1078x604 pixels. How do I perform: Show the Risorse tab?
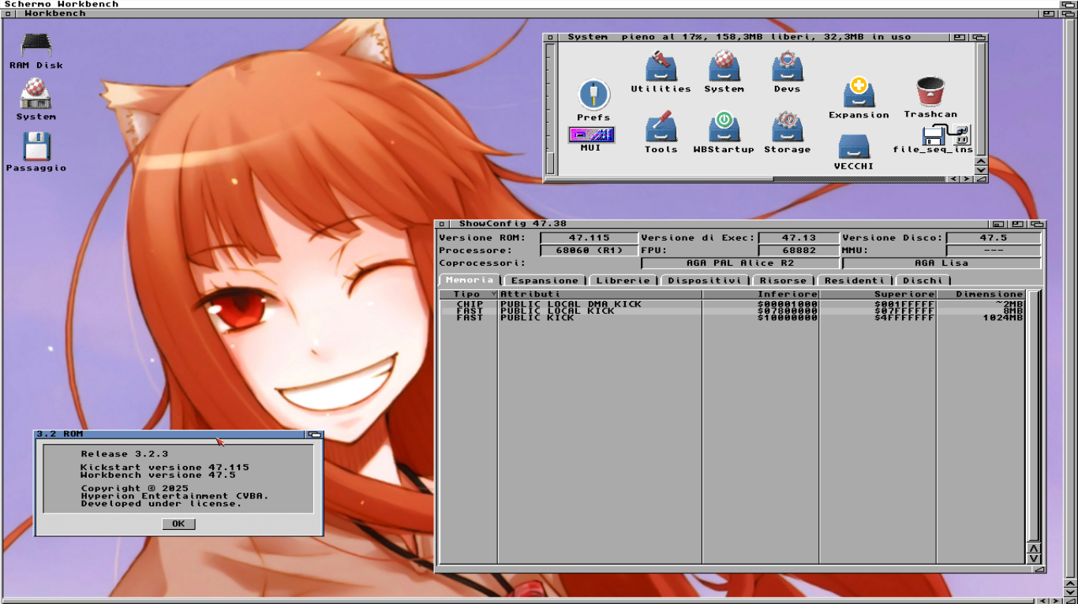pyautogui.click(x=784, y=280)
